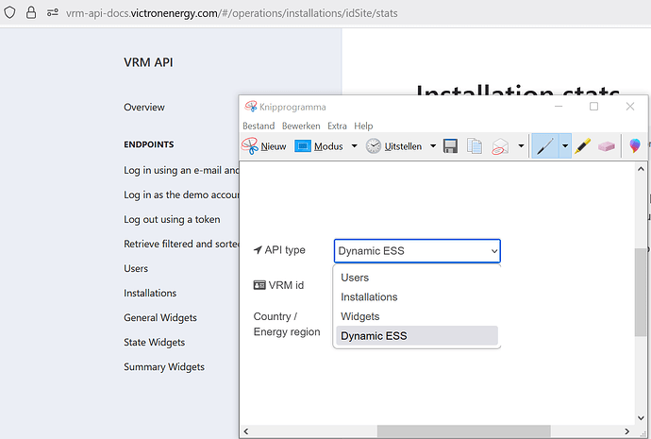Copy the snip with the copy icon
The width and height of the screenshot is (651, 439).
pos(475,146)
